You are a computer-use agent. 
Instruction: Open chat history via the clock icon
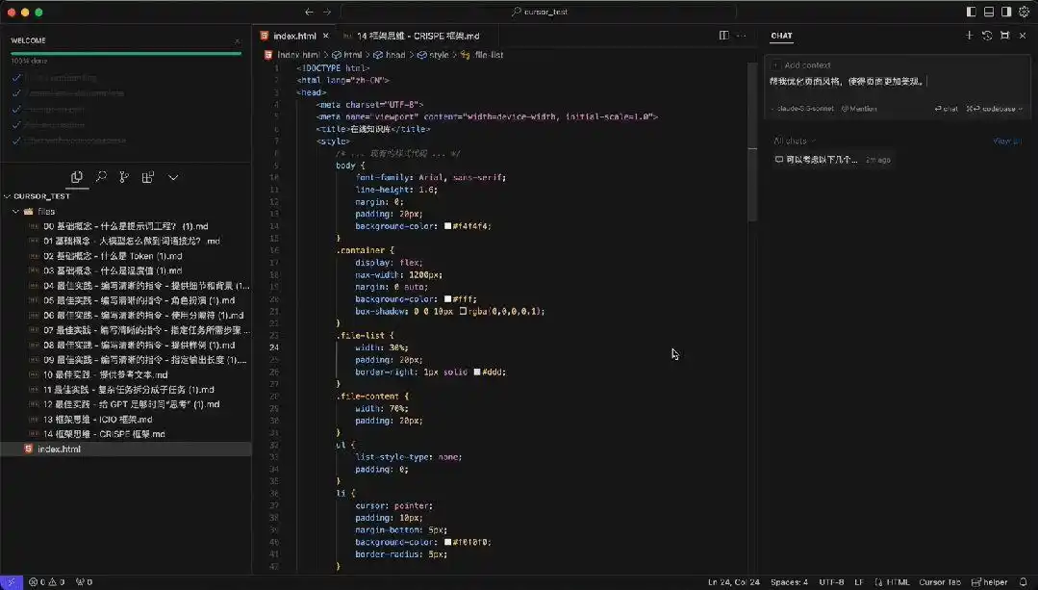tap(987, 36)
